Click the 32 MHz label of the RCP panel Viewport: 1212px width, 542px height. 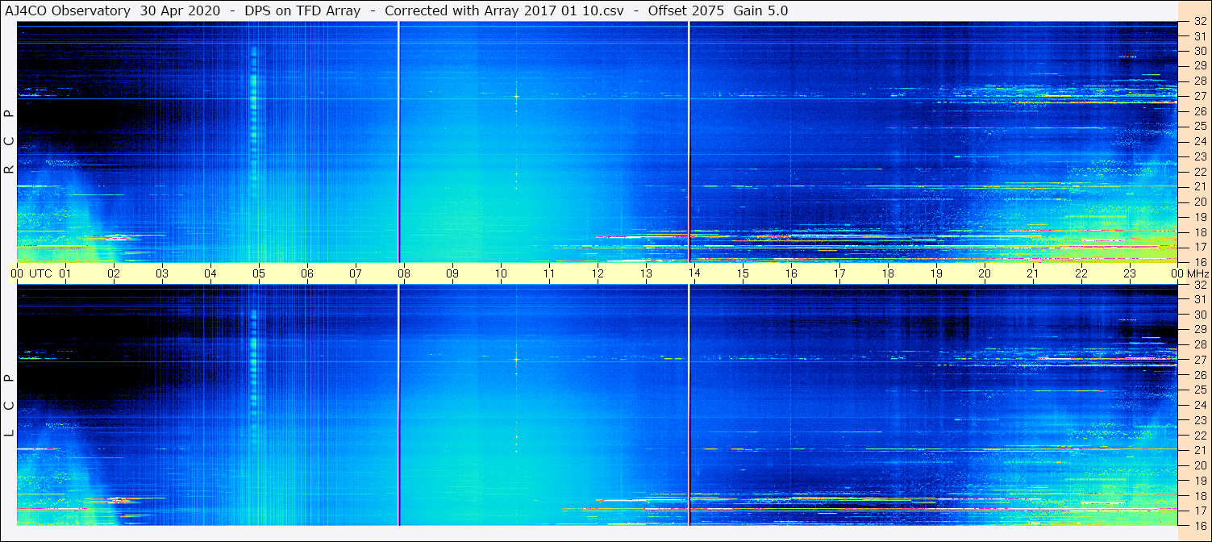click(1200, 22)
